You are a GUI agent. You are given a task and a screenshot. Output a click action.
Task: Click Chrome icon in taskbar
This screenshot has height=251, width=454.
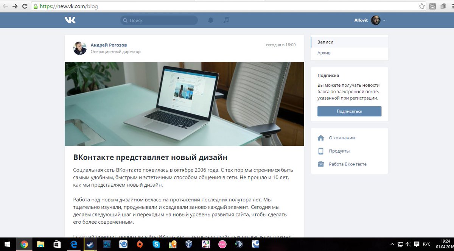[x=24, y=244]
